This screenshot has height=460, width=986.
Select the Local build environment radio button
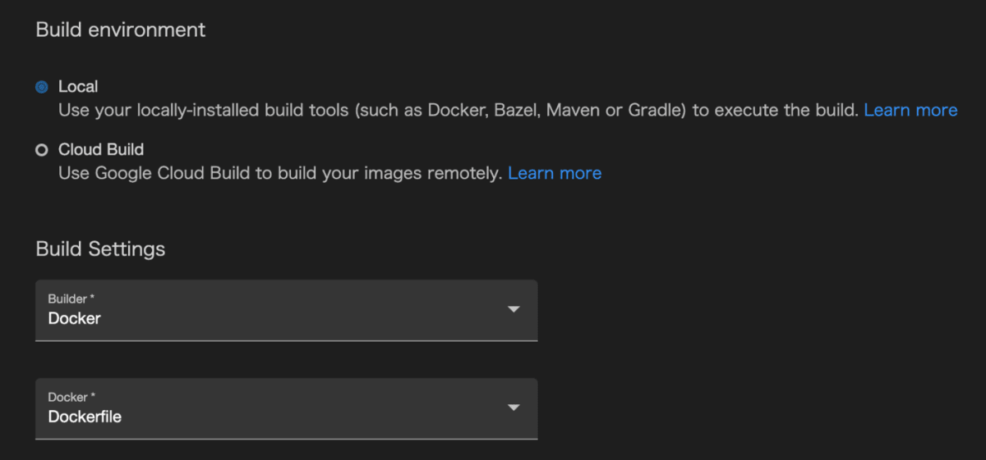pos(42,87)
